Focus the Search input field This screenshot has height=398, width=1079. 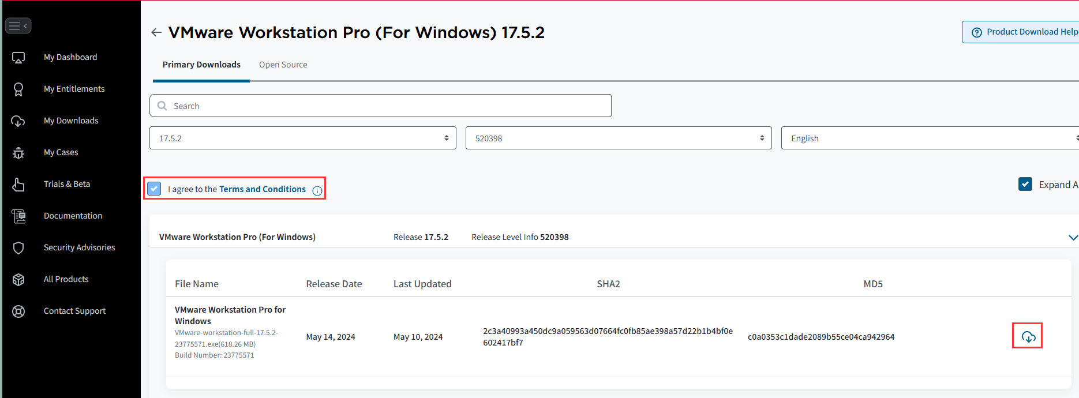(380, 106)
